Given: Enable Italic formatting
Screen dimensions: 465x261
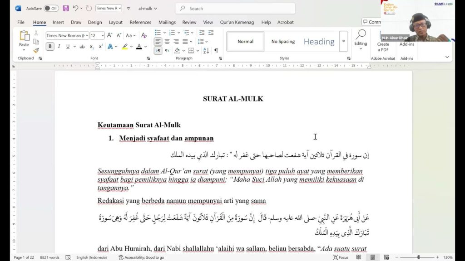Looking at the screenshot, I should tap(59, 46).
